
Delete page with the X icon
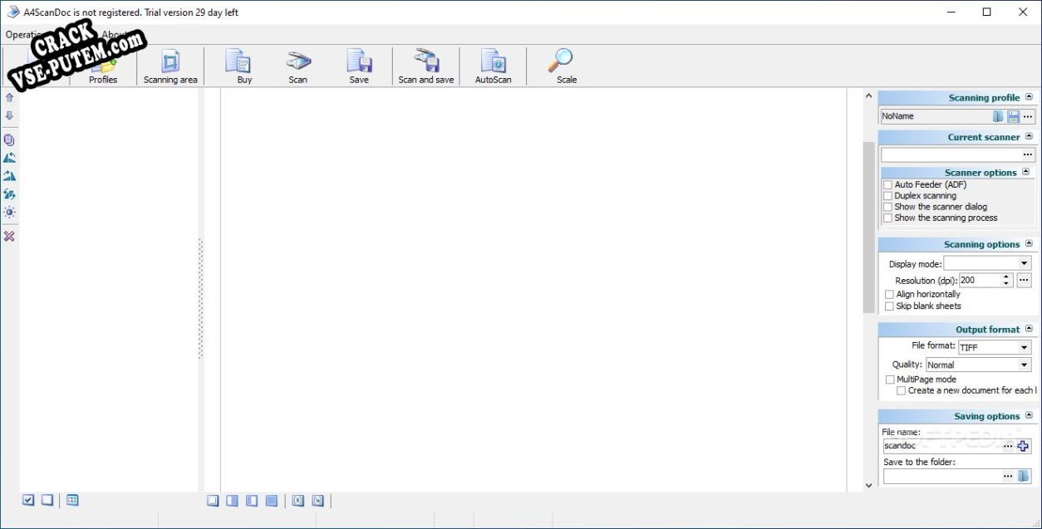pos(10,237)
